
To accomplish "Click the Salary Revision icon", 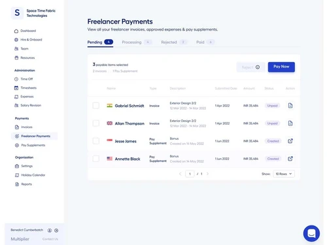I will (x=16, y=105).
